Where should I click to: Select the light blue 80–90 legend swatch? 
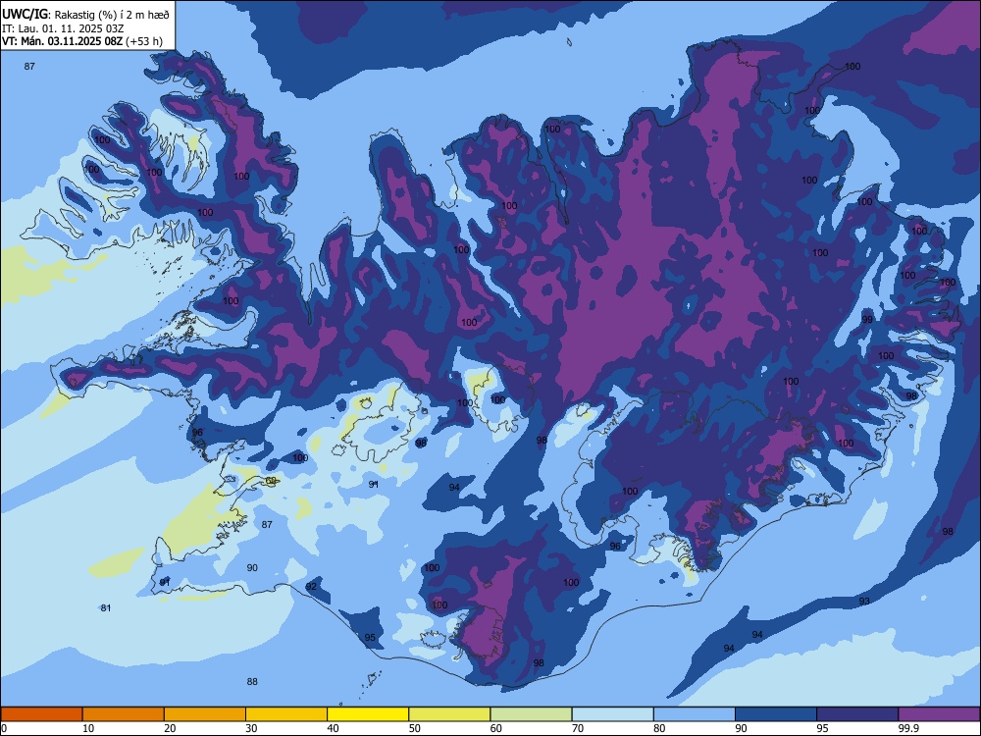pyautogui.click(x=695, y=714)
